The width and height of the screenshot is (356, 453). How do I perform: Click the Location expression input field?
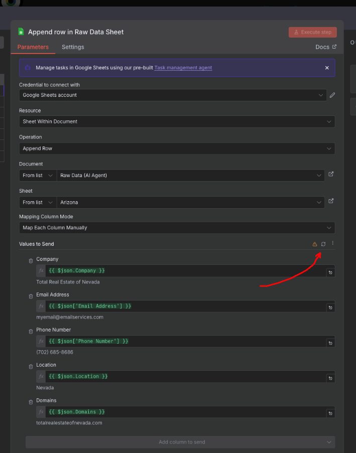(x=186, y=376)
